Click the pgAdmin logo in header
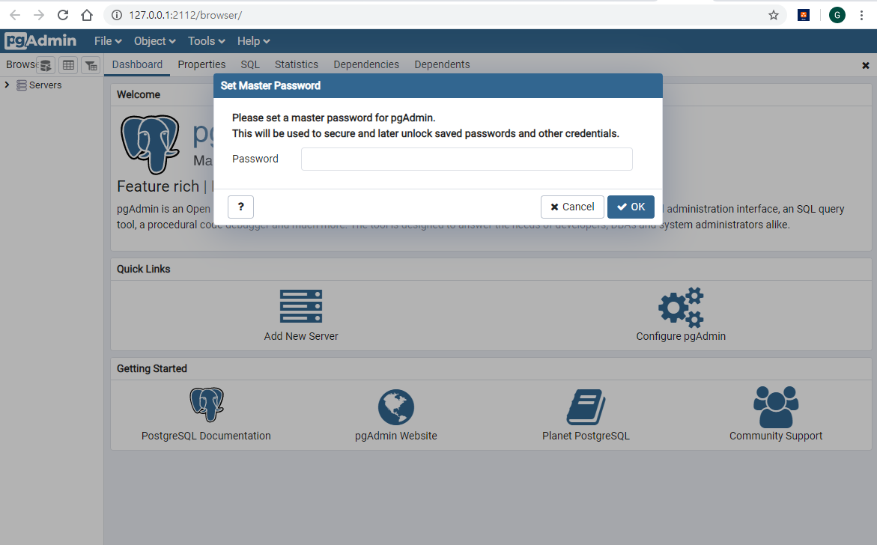Image resolution: width=877 pixels, height=545 pixels. click(40, 41)
